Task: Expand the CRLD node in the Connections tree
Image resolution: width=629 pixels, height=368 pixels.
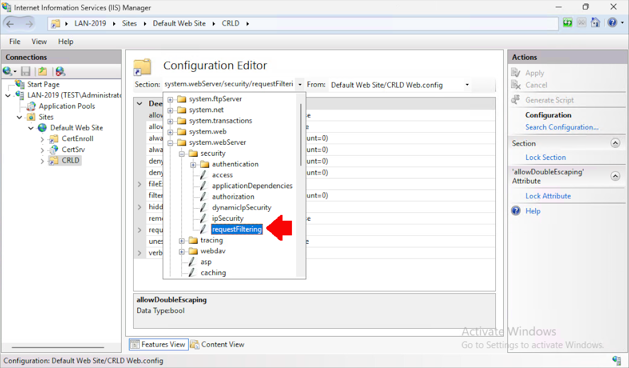Action: 42,161
